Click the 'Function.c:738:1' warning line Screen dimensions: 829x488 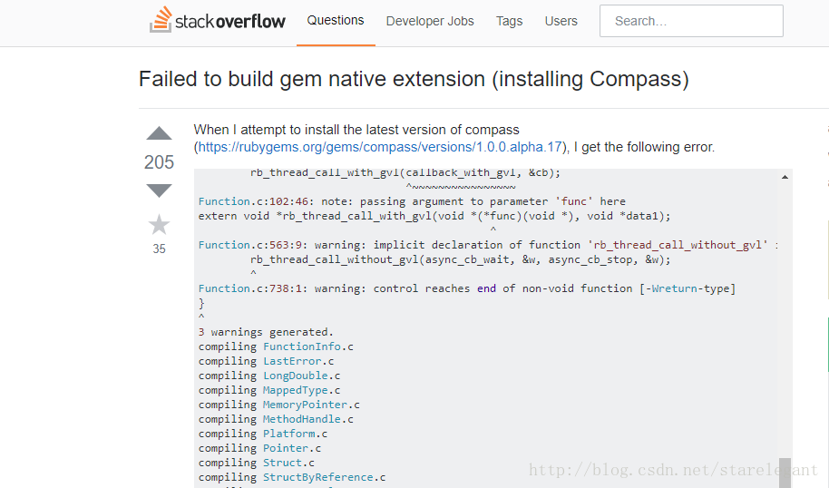pyautogui.click(x=467, y=288)
